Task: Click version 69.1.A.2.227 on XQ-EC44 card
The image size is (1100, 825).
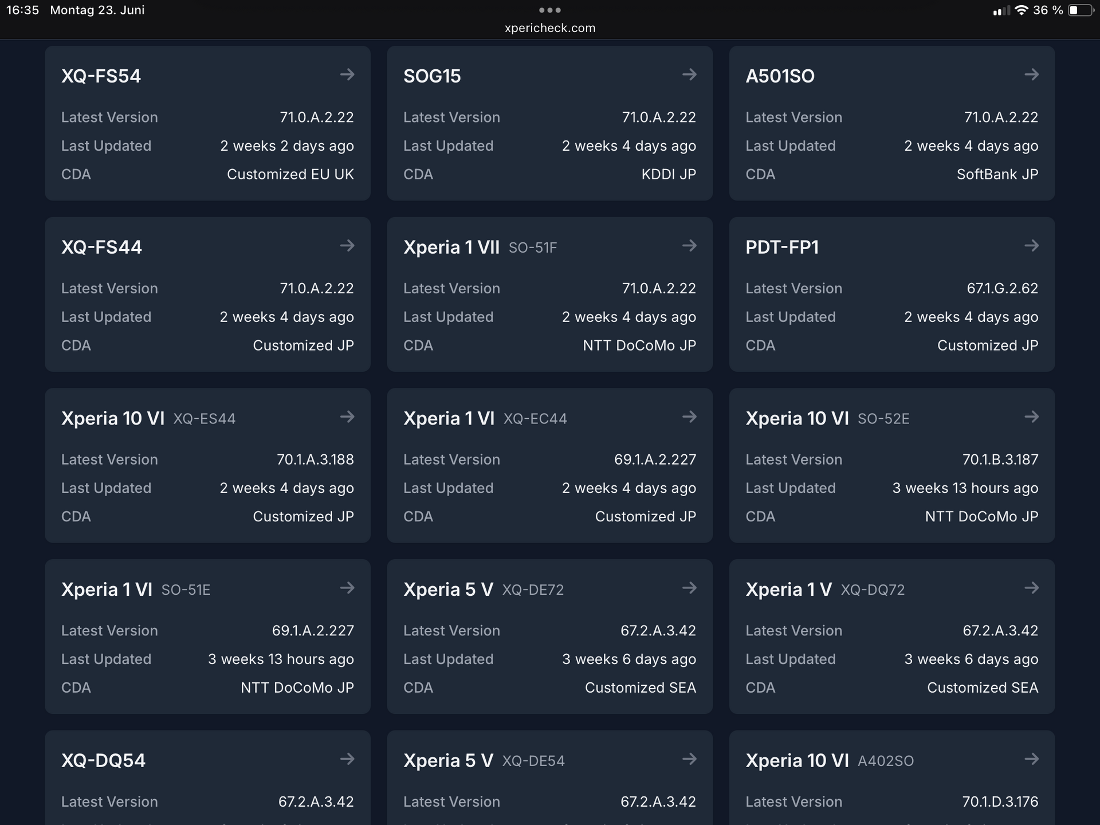Action: pyautogui.click(x=655, y=460)
